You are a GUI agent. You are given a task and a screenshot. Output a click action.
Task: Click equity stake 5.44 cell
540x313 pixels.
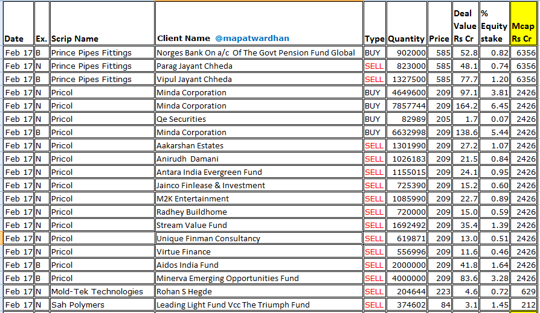[x=494, y=133]
